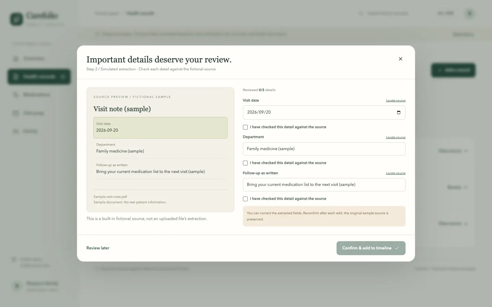The height and width of the screenshot is (307, 492).
Task: Click the 'Important details deserve your review.' title
Action: [159, 60]
